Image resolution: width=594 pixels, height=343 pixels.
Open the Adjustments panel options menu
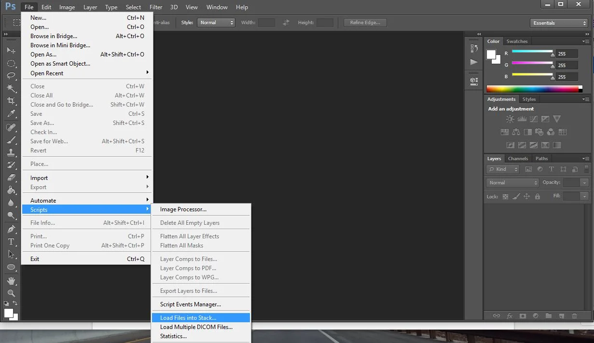pyautogui.click(x=586, y=99)
